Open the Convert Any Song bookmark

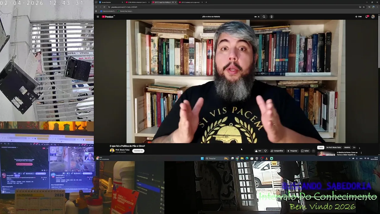coord(125,11)
